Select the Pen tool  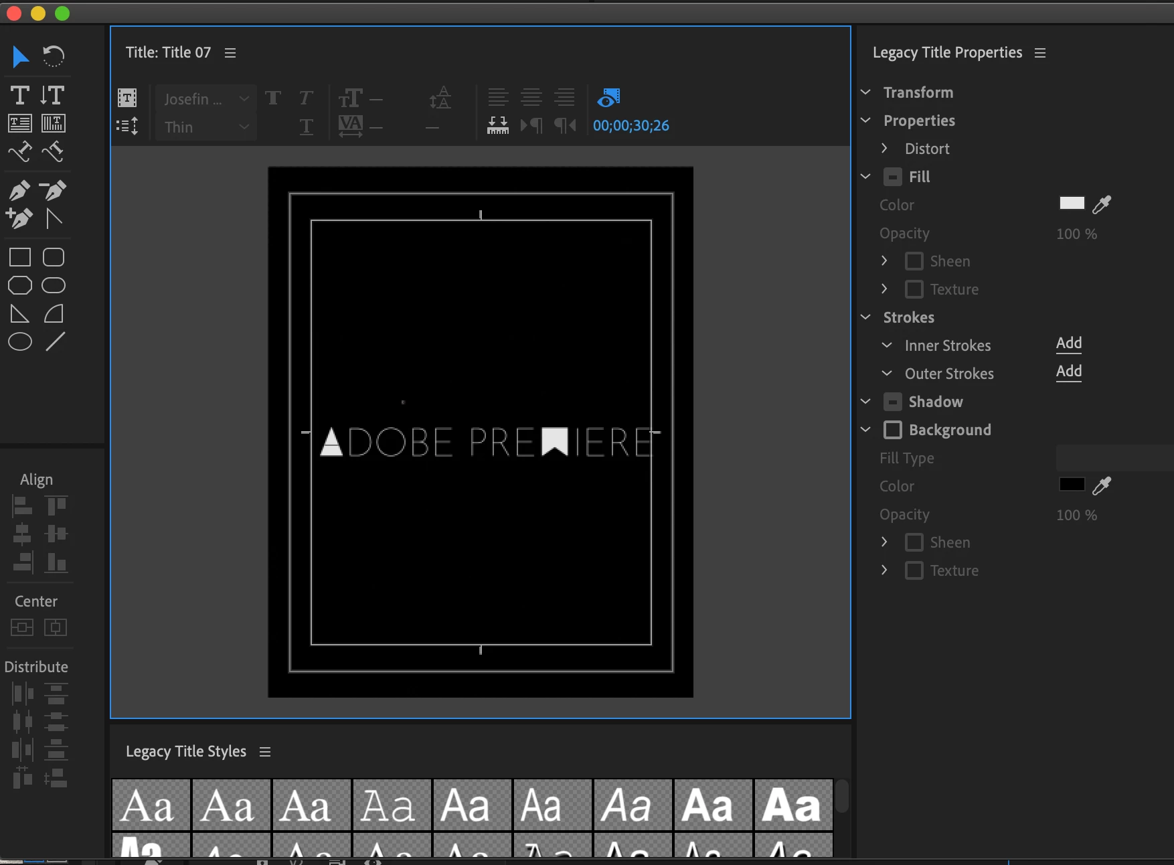(20, 191)
